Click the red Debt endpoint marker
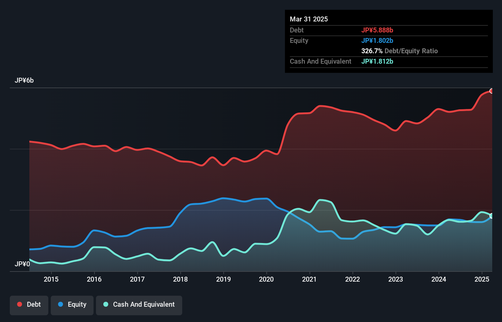The width and height of the screenshot is (502, 322). (x=492, y=91)
